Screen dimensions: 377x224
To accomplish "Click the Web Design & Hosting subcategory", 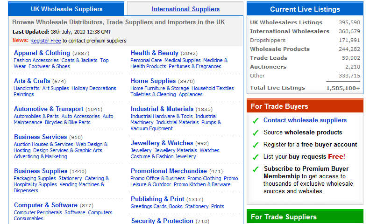I will [92, 144].
